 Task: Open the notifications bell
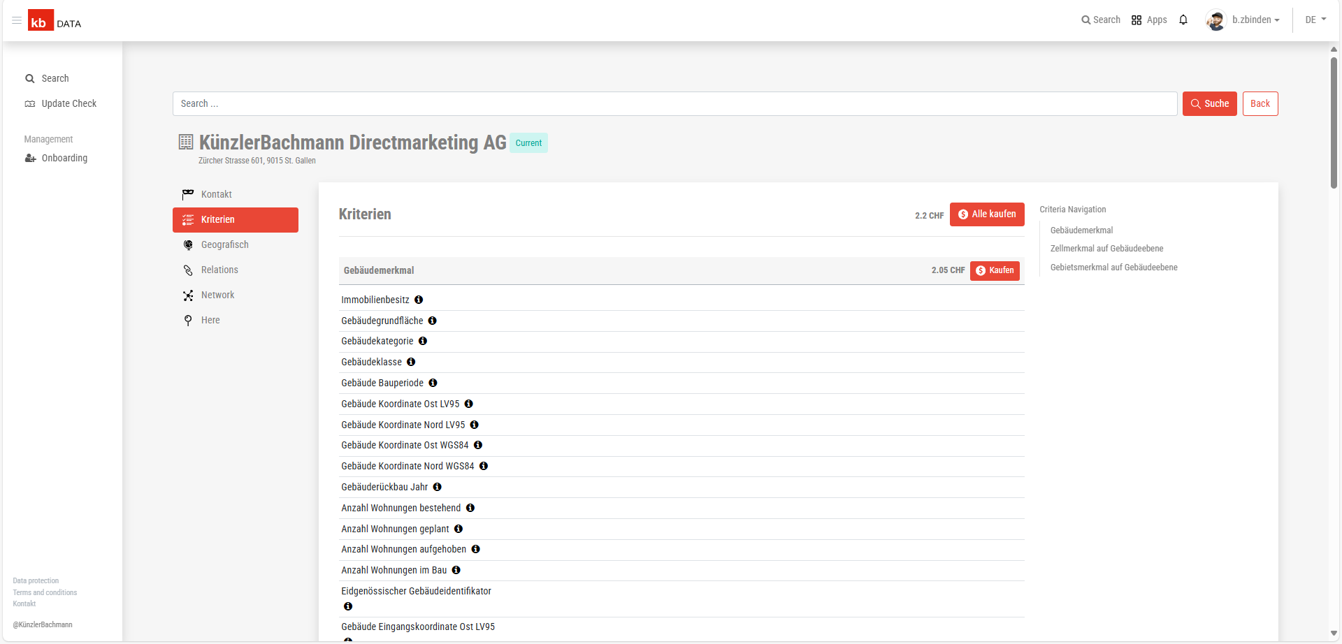[x=1183, y=20]
